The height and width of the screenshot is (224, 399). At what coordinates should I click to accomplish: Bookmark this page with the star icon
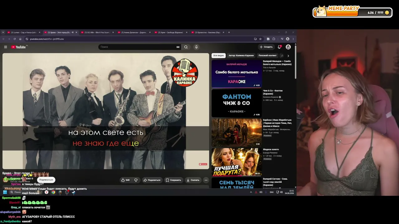tap(260, 39)
